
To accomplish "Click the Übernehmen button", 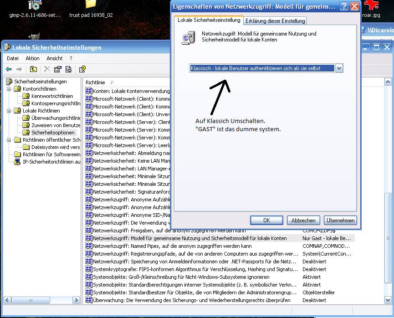I will click(340, 220).
